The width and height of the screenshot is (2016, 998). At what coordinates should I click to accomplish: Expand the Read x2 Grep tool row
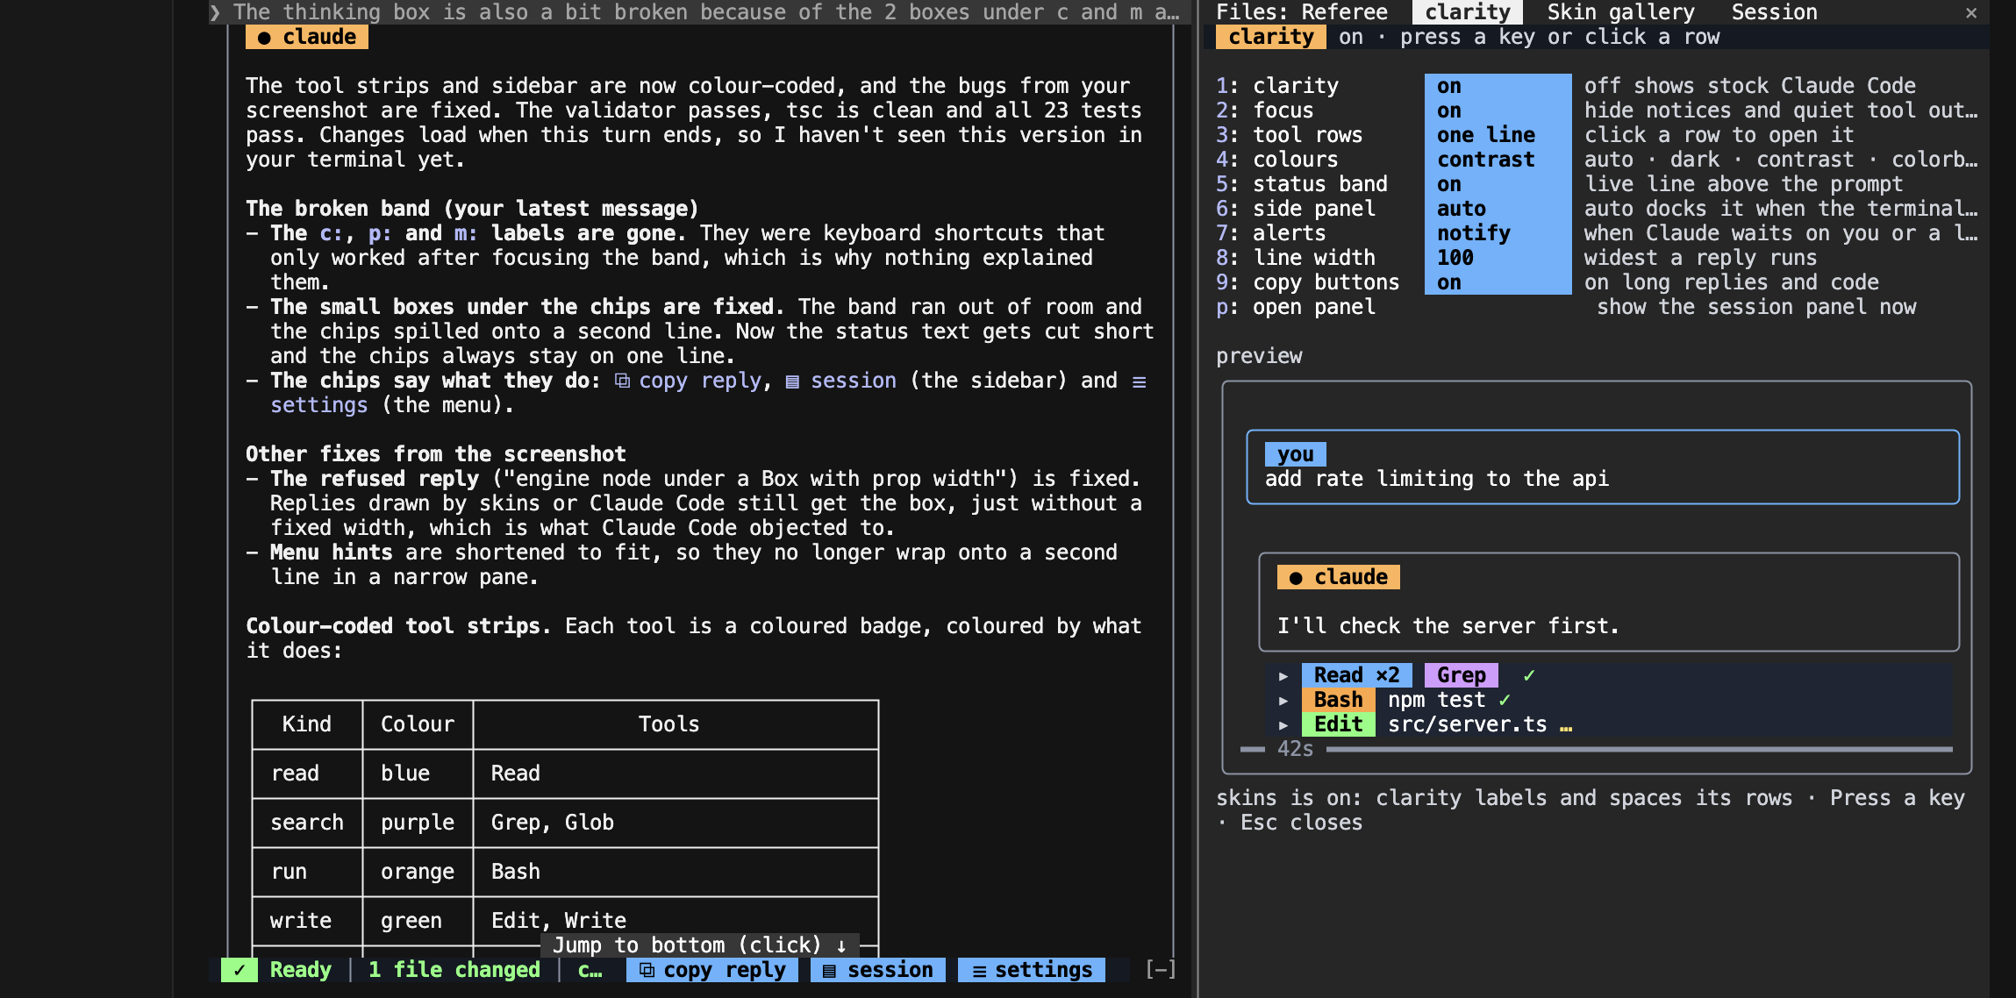pos(1283,675)
